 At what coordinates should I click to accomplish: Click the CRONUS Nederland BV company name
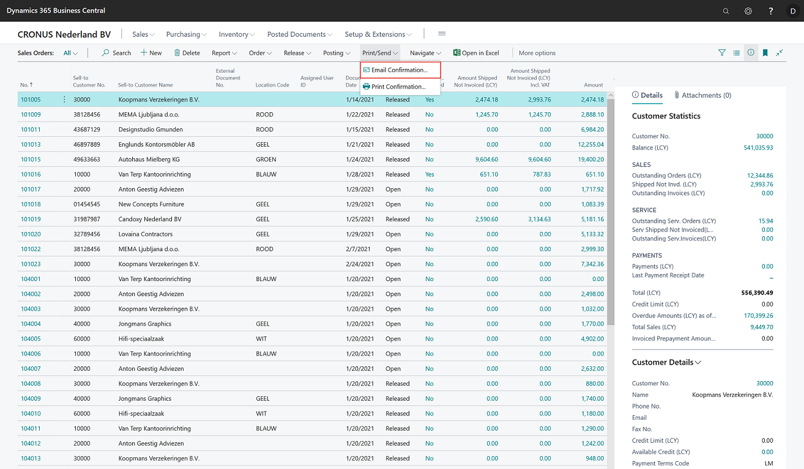click(x=64, y=34)
